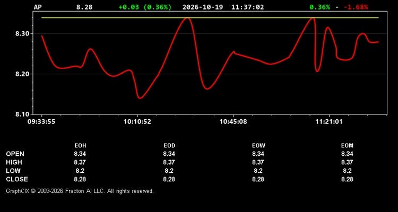This screenshot has width=398, height=212.
Task: Click the red -1.68% range value
Action: (356, 7)
